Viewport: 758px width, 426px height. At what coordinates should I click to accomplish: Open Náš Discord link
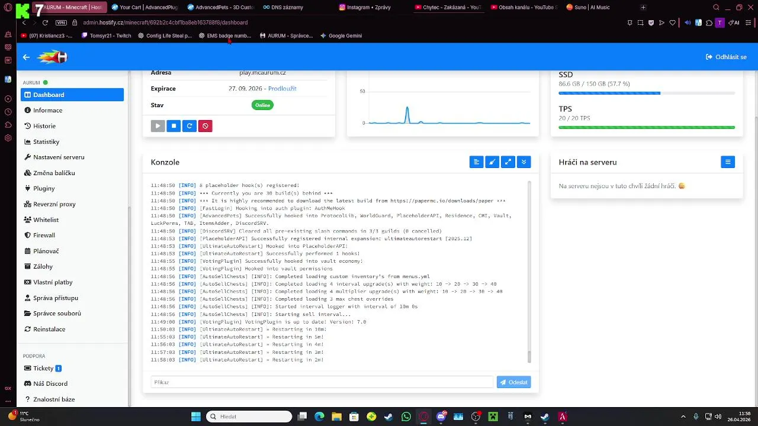[72, 383]
